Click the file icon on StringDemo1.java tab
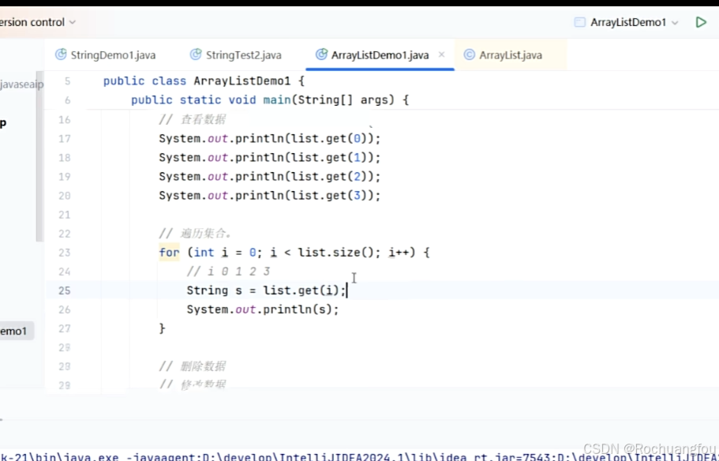The width and height of the screenshot is (719, 461). tap(60, 55)
